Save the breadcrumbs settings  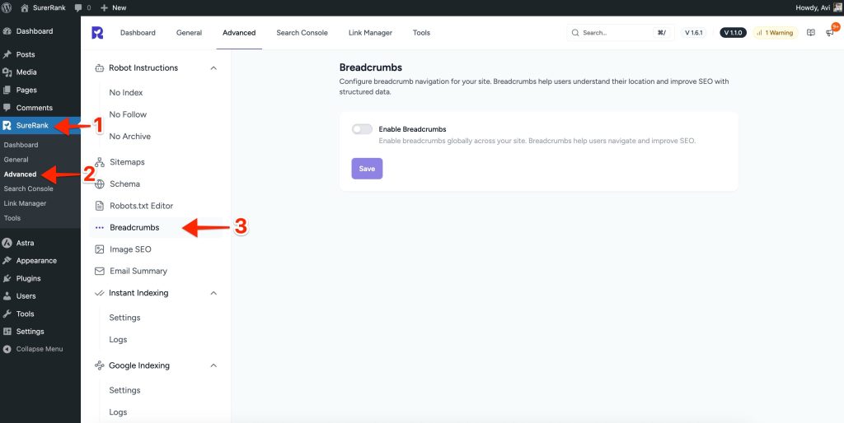coord(367,169)
